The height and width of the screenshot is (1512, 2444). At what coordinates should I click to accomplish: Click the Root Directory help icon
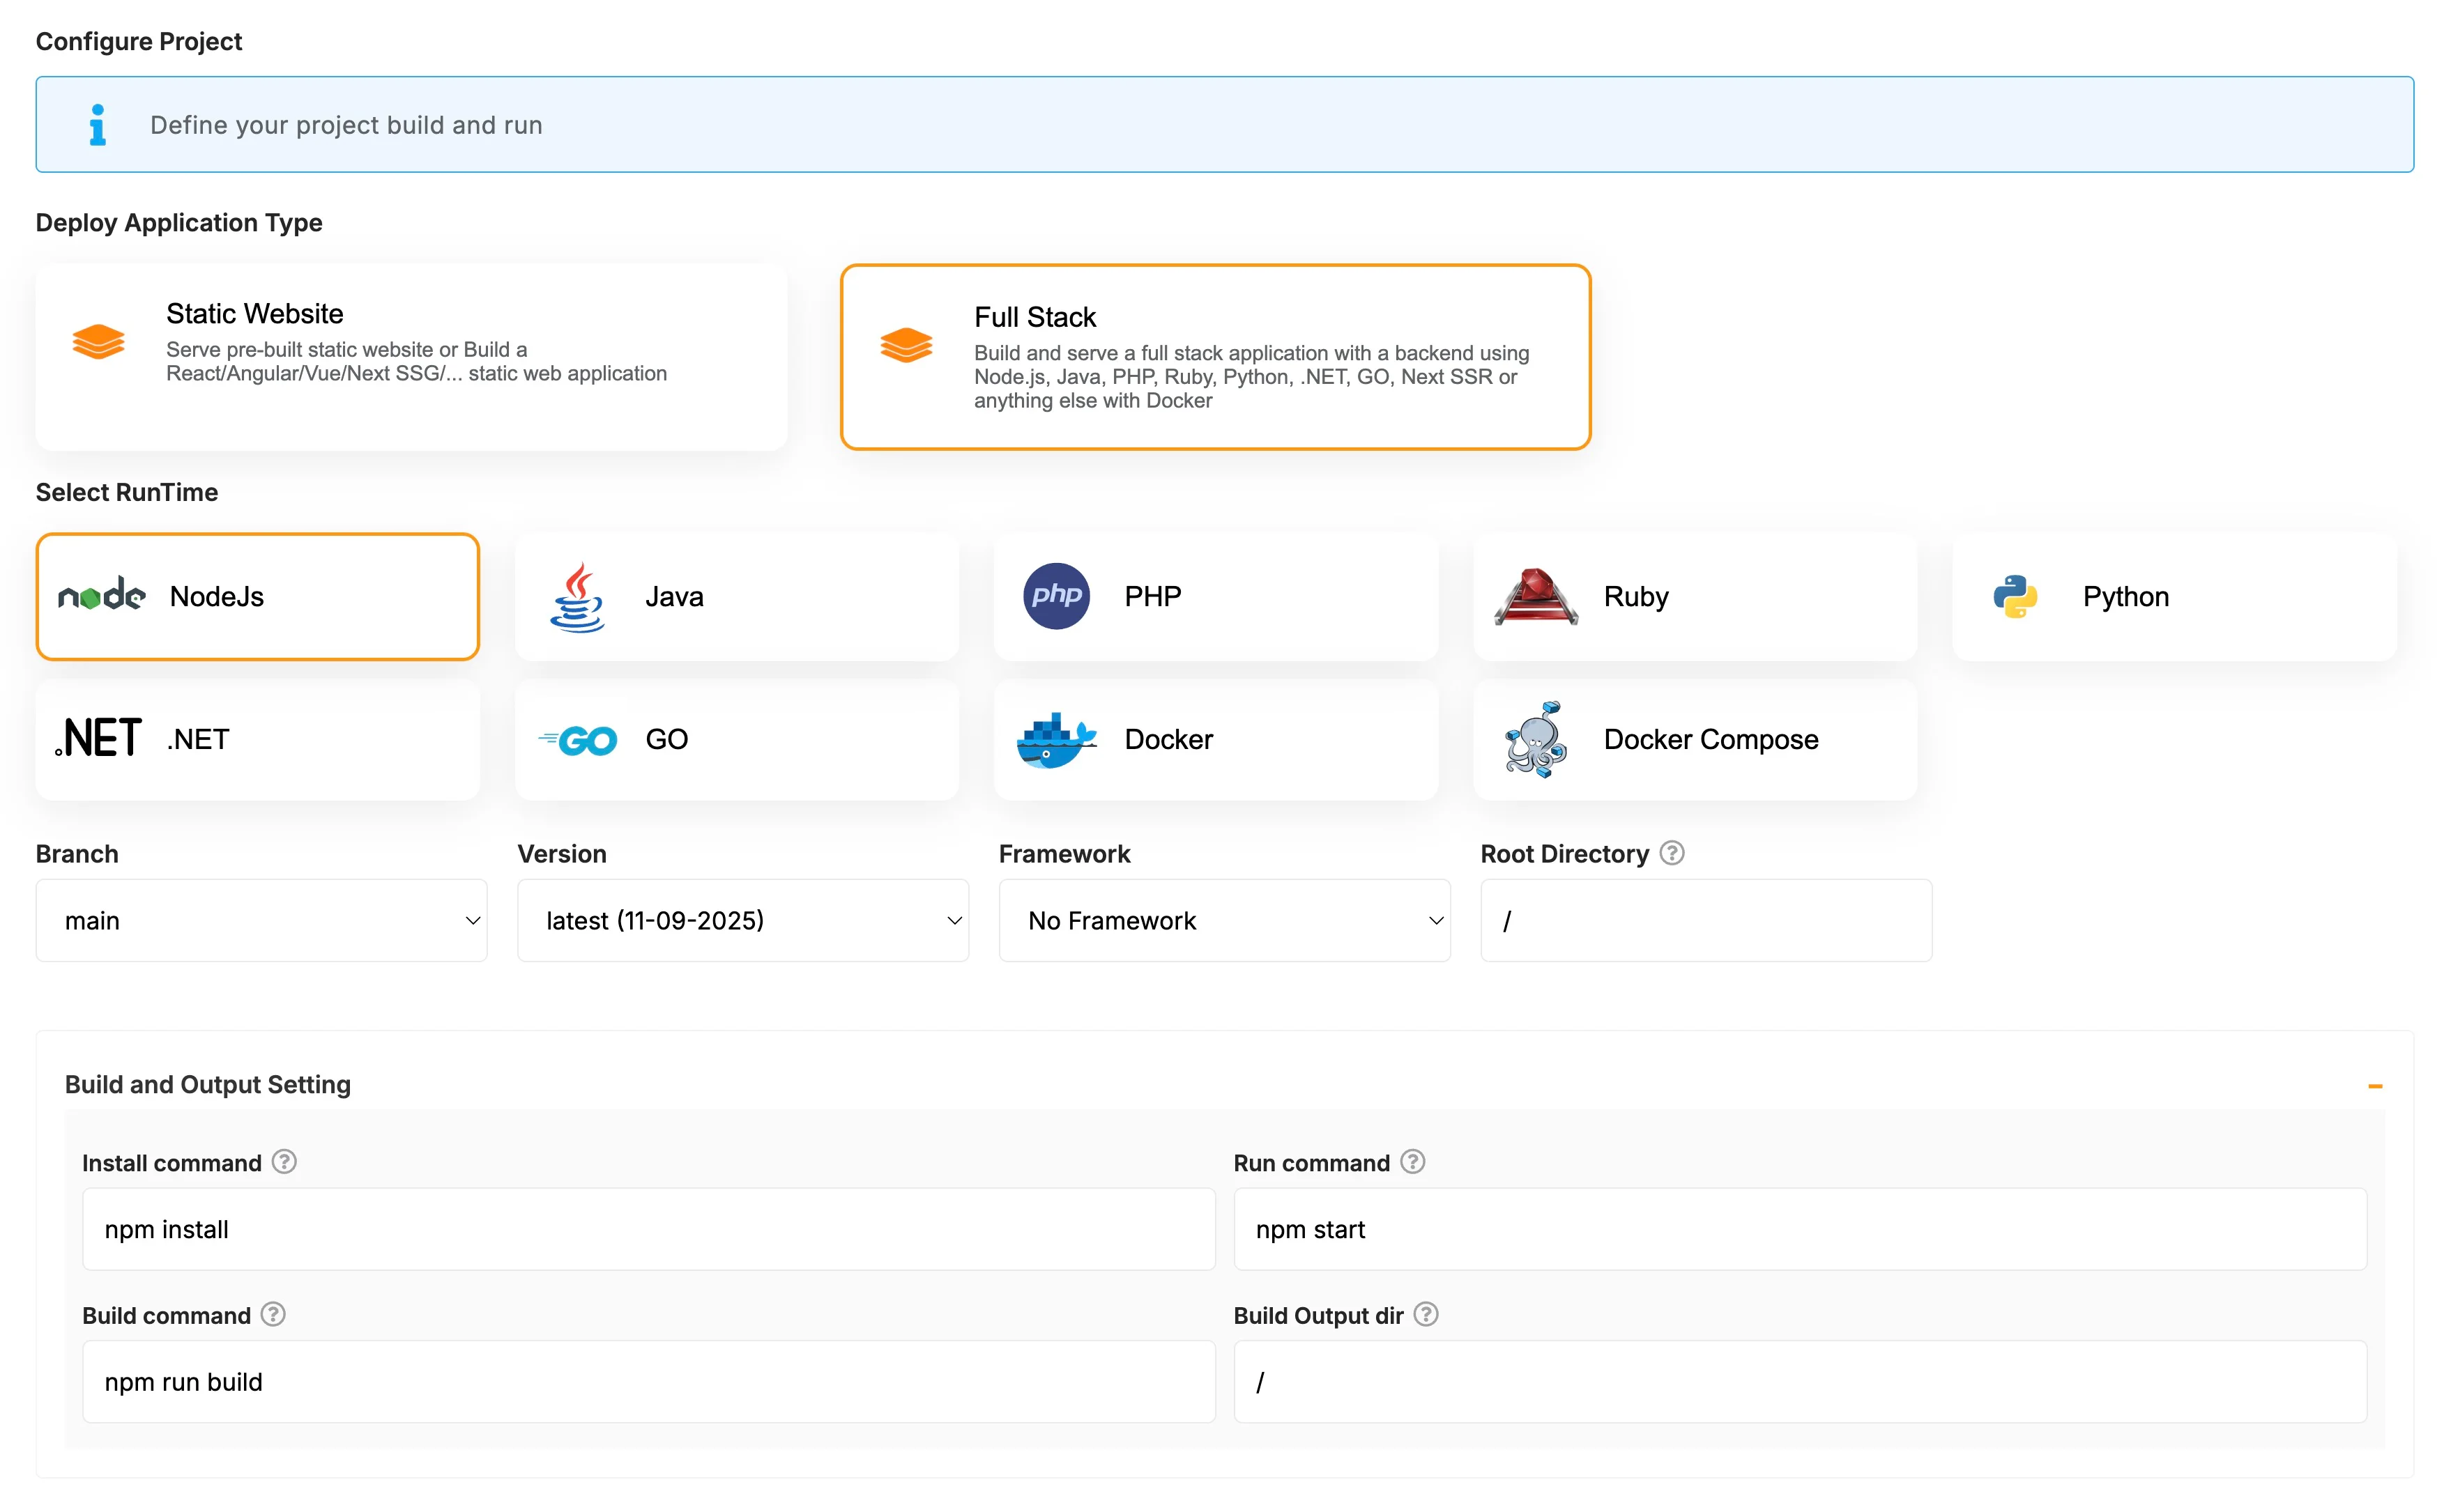(1672, 853)
